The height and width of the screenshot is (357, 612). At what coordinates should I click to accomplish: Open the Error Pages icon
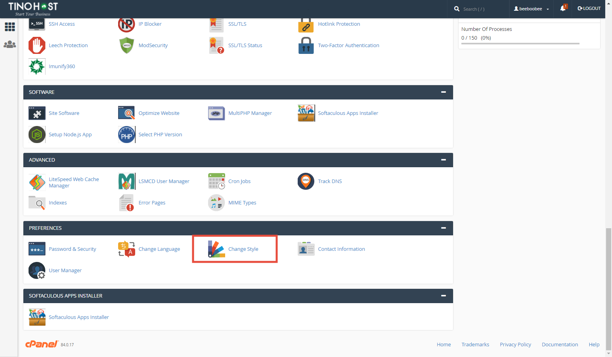pyautogui.click(x=126, y=203)
